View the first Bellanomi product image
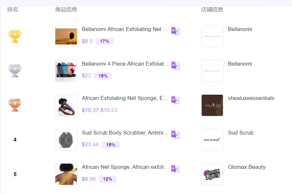This screenshot has width=292, height=194. click(66, 36)
